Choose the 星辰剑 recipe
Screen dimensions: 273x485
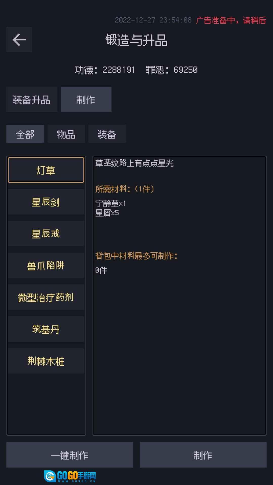[x=46, y=202]
